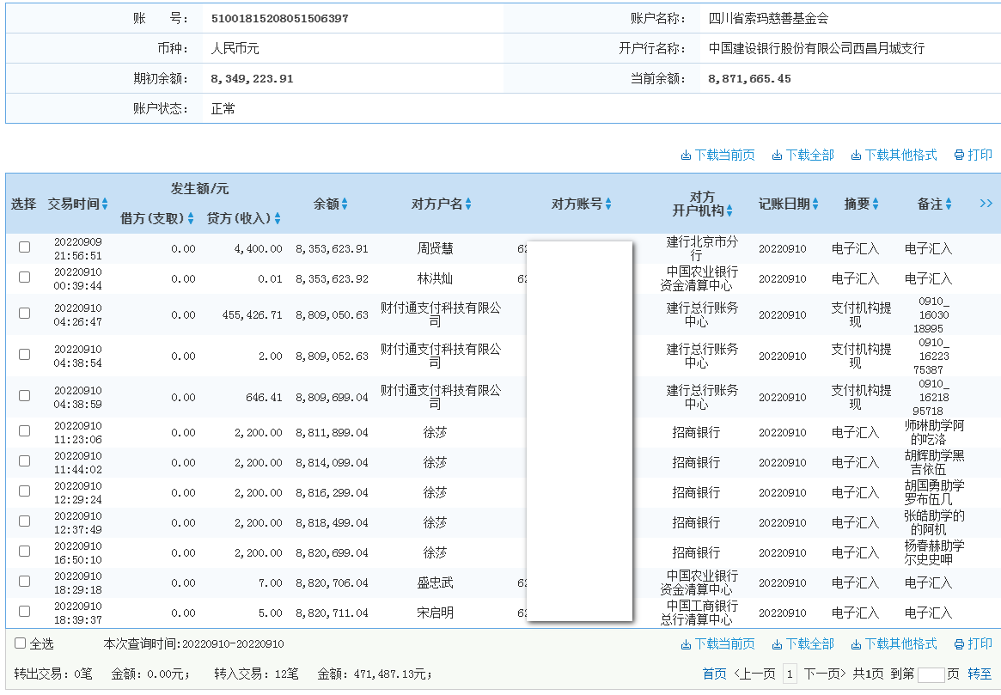The image size is (1001, 695).
Task: Check the 12:37:49 徐莎 row checkbox
Action: (x=24, y=521)
